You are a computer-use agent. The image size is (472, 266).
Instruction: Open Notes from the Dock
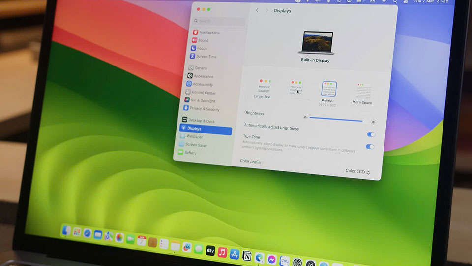click(175, 245)
